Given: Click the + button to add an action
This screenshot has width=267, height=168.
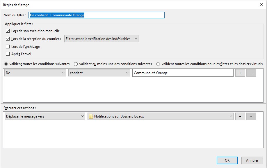Looking at the screenshot, I should pos(240,116).
